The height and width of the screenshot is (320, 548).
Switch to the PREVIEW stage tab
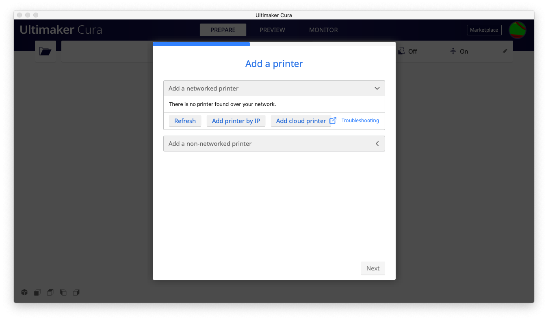click(273, 30)
